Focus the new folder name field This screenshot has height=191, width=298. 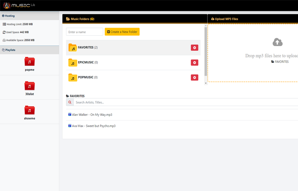[85, 32]
